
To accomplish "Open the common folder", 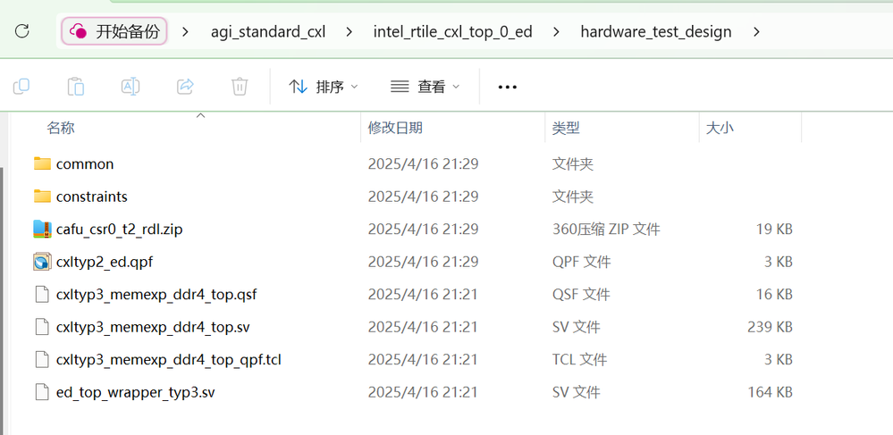I will pyautogui.click(x=85, y=164).
